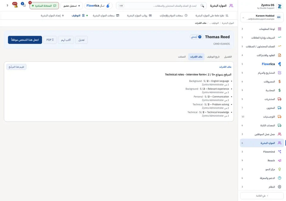Open the live chat button
Viewport: 286px width, 201px height.
coord(44,6)
